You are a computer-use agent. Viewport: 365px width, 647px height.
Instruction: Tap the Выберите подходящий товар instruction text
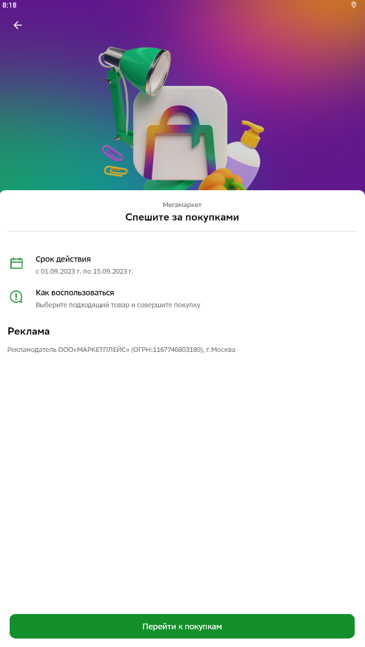(118, 305)
